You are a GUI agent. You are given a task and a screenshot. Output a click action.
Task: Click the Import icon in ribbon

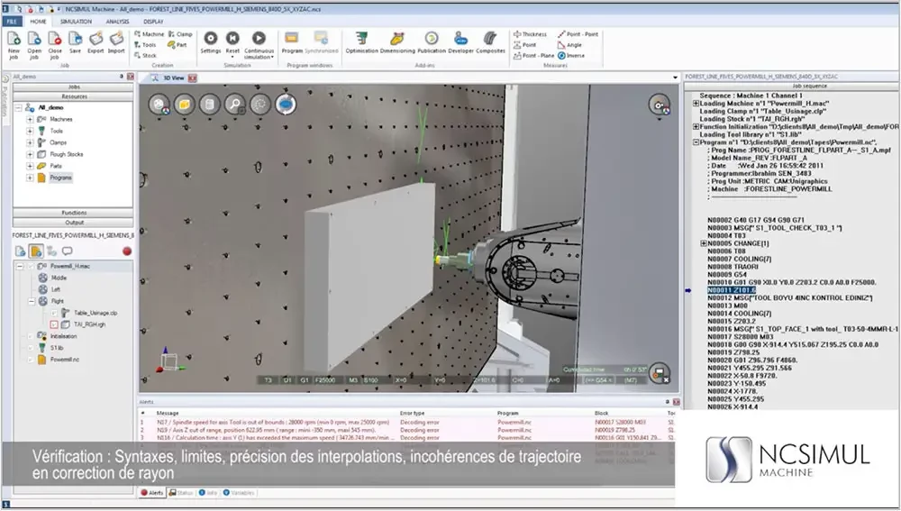point(116,42)
